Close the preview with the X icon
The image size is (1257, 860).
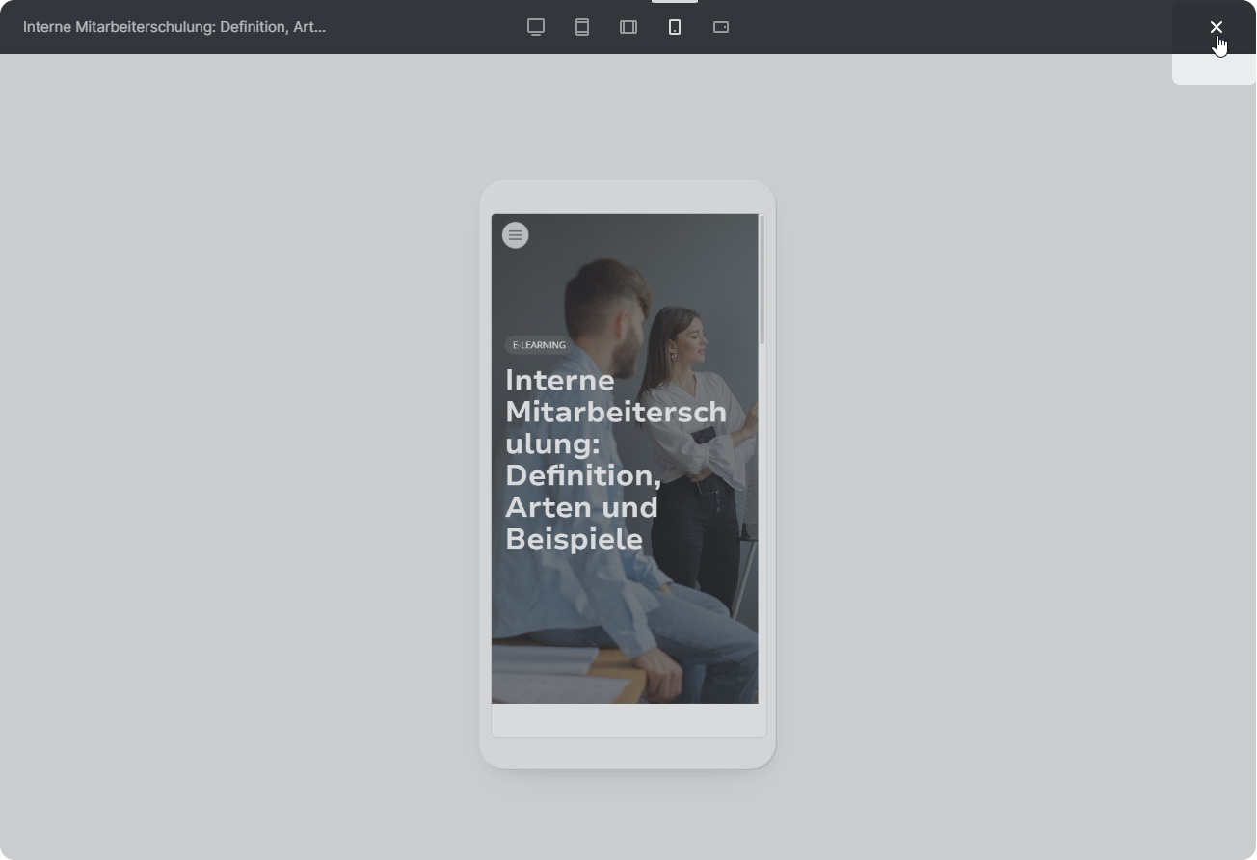tap(1216, 27)
